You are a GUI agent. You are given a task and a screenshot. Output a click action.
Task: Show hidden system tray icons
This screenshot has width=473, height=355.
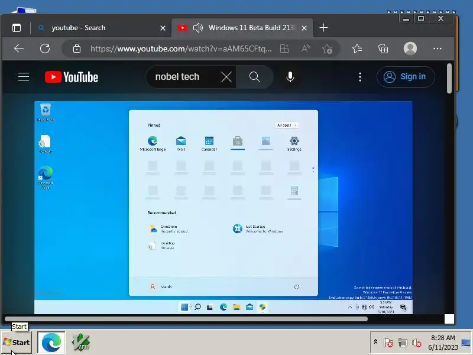375,342
